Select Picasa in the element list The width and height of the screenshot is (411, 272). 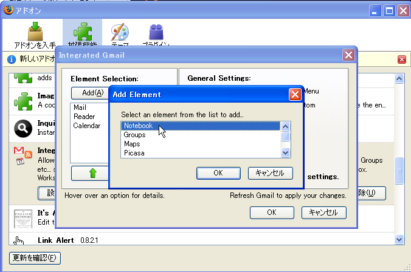tap(201, 153)
